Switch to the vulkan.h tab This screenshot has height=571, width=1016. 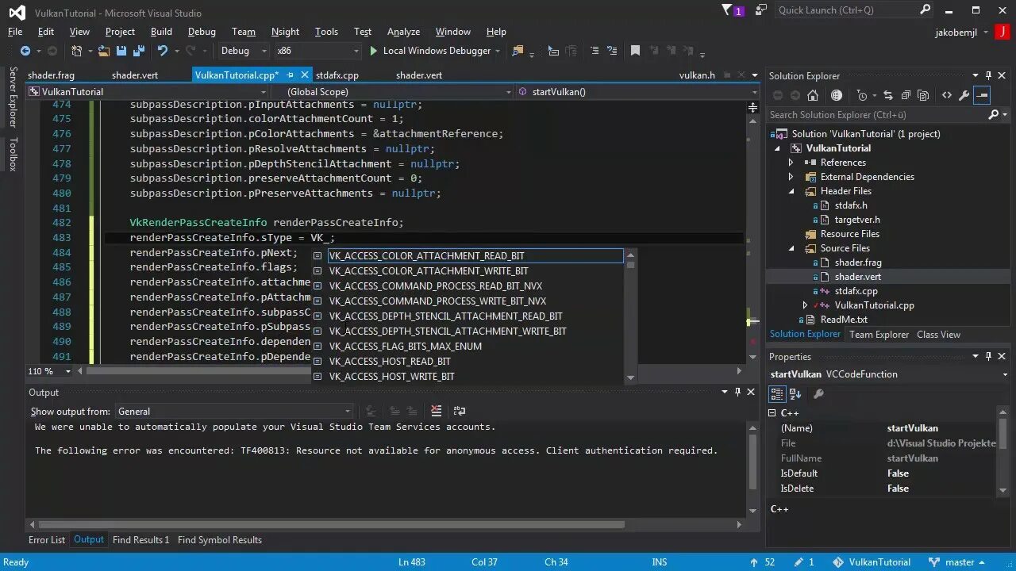(x=697, y=75)
